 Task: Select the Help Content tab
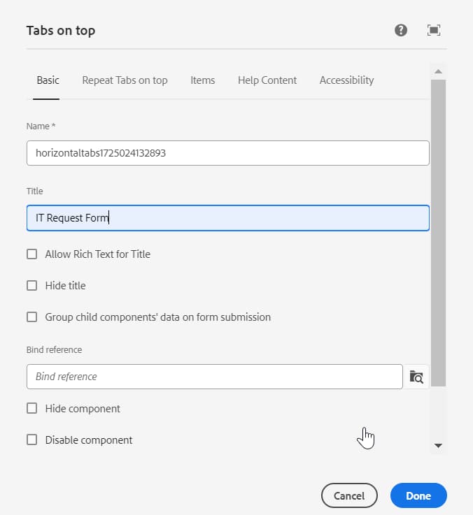click(267, 80)
